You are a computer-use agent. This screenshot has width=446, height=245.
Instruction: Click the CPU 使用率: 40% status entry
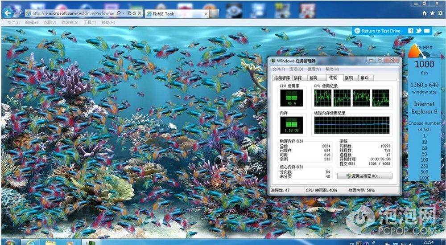coord(322,190)
